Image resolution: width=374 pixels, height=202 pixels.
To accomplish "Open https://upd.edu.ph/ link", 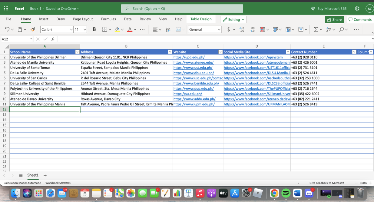I will 189,57.
